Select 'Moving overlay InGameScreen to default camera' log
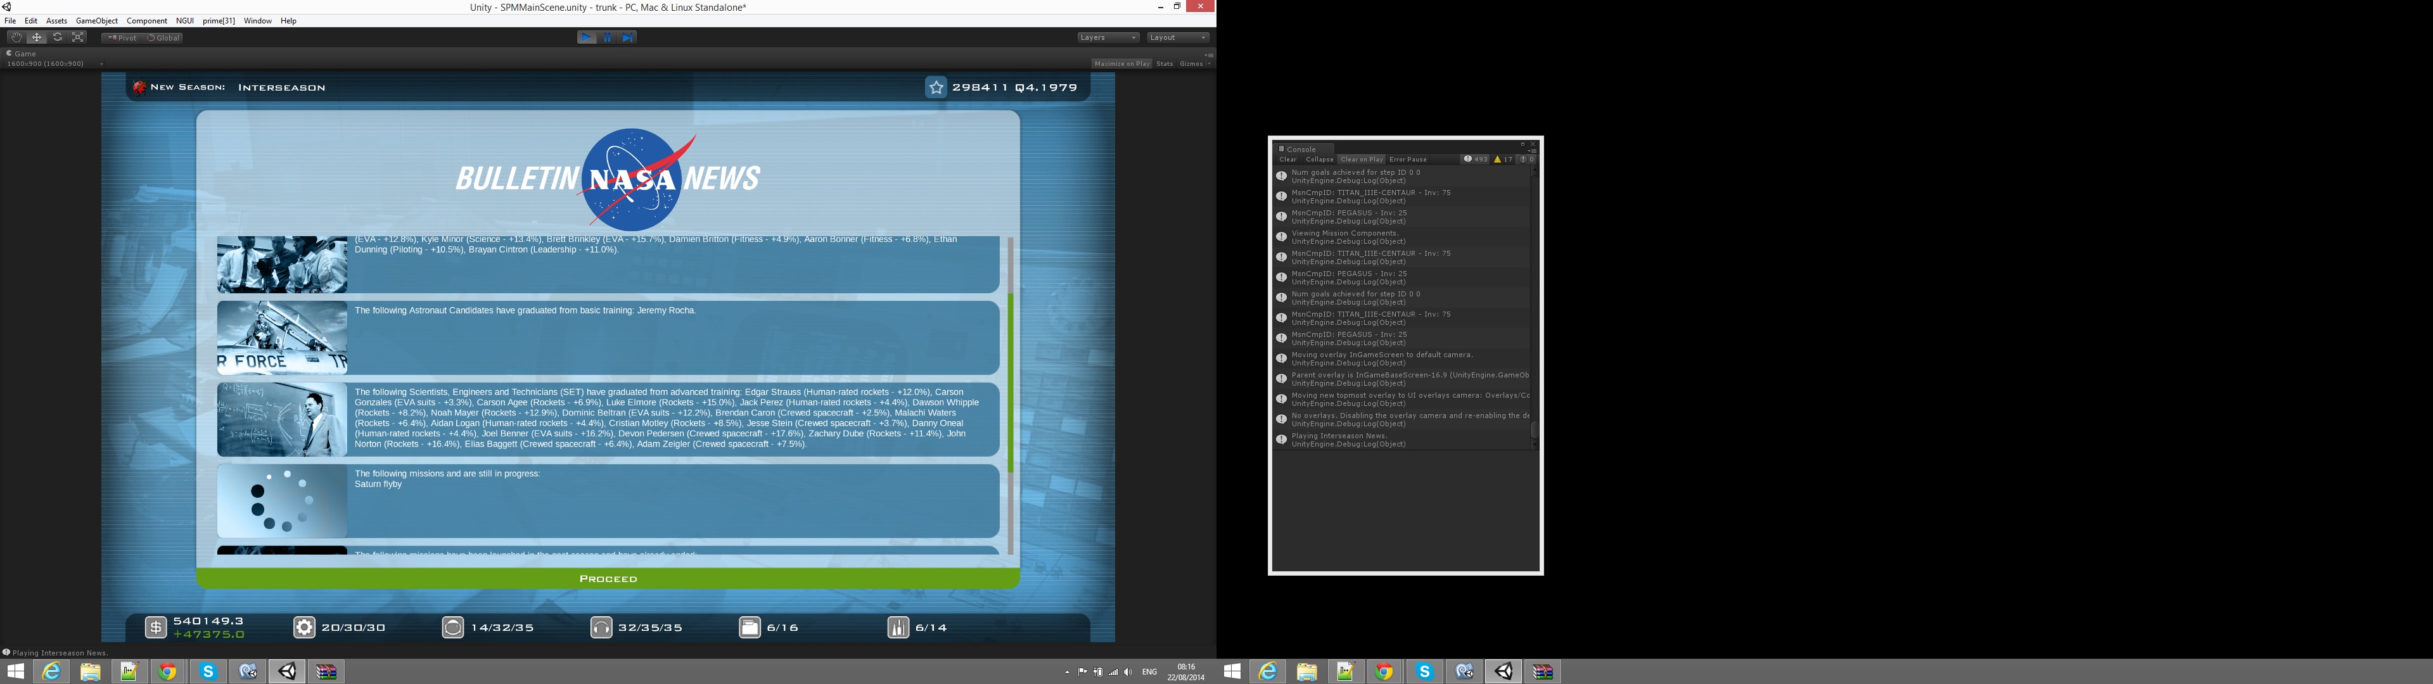Image resolution: width=2433 pixels, height=684 pixels. click(1402, 359)
